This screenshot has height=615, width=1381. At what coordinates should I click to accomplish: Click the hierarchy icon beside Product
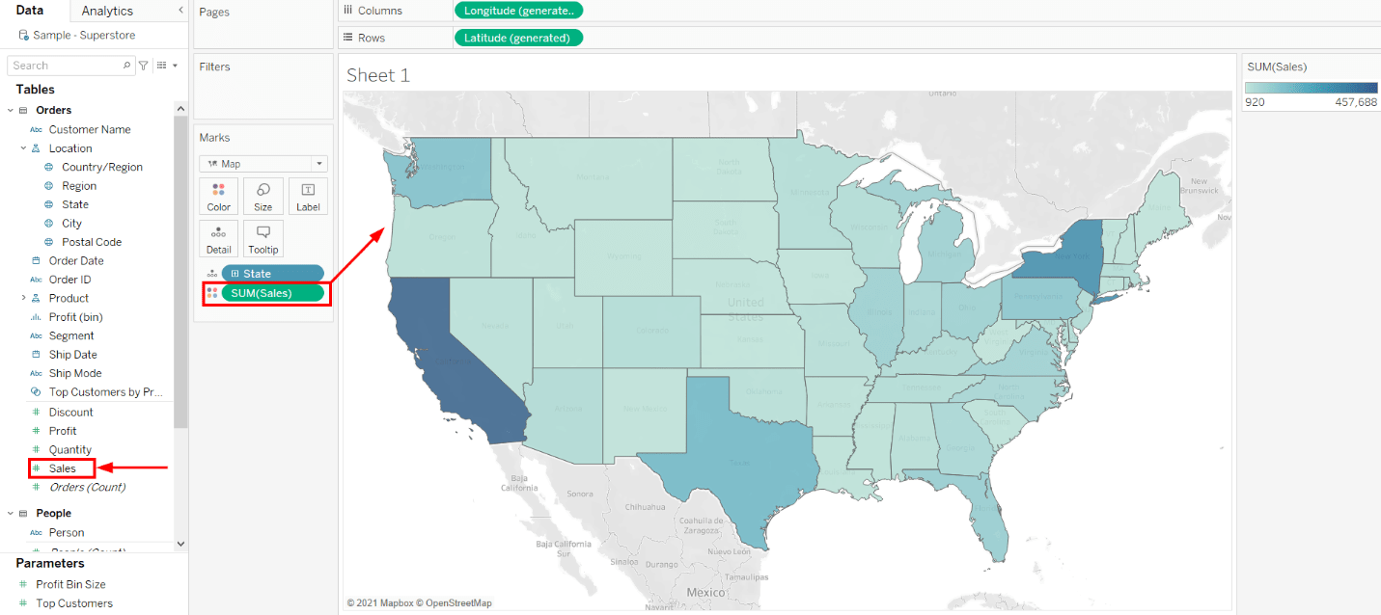(x=36, y=298)
